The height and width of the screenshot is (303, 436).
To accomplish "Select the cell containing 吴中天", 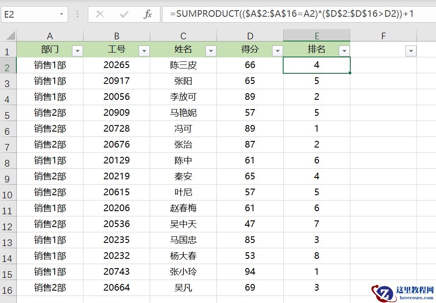I will point(183,224).
